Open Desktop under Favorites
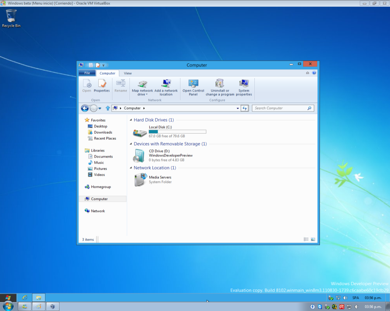 click(x=101, y=126)
